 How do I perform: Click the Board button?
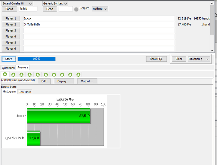pyautogui.click(x=9, y=9)
